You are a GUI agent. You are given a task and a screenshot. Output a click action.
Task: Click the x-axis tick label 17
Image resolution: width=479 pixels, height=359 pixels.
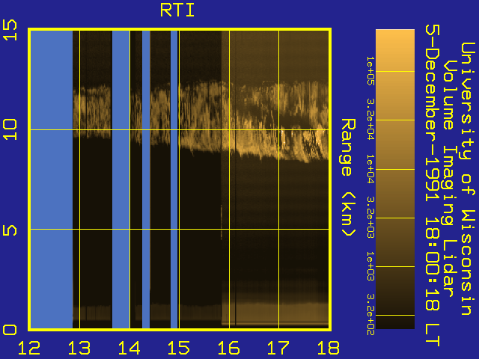[x=278, y=348]
